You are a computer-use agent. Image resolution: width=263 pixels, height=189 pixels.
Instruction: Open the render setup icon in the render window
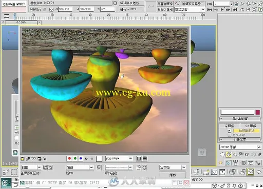[139, 167]
